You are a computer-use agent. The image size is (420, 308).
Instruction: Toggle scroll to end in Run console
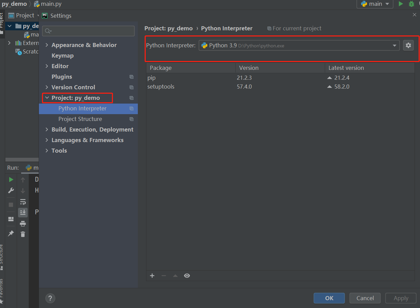23,213
